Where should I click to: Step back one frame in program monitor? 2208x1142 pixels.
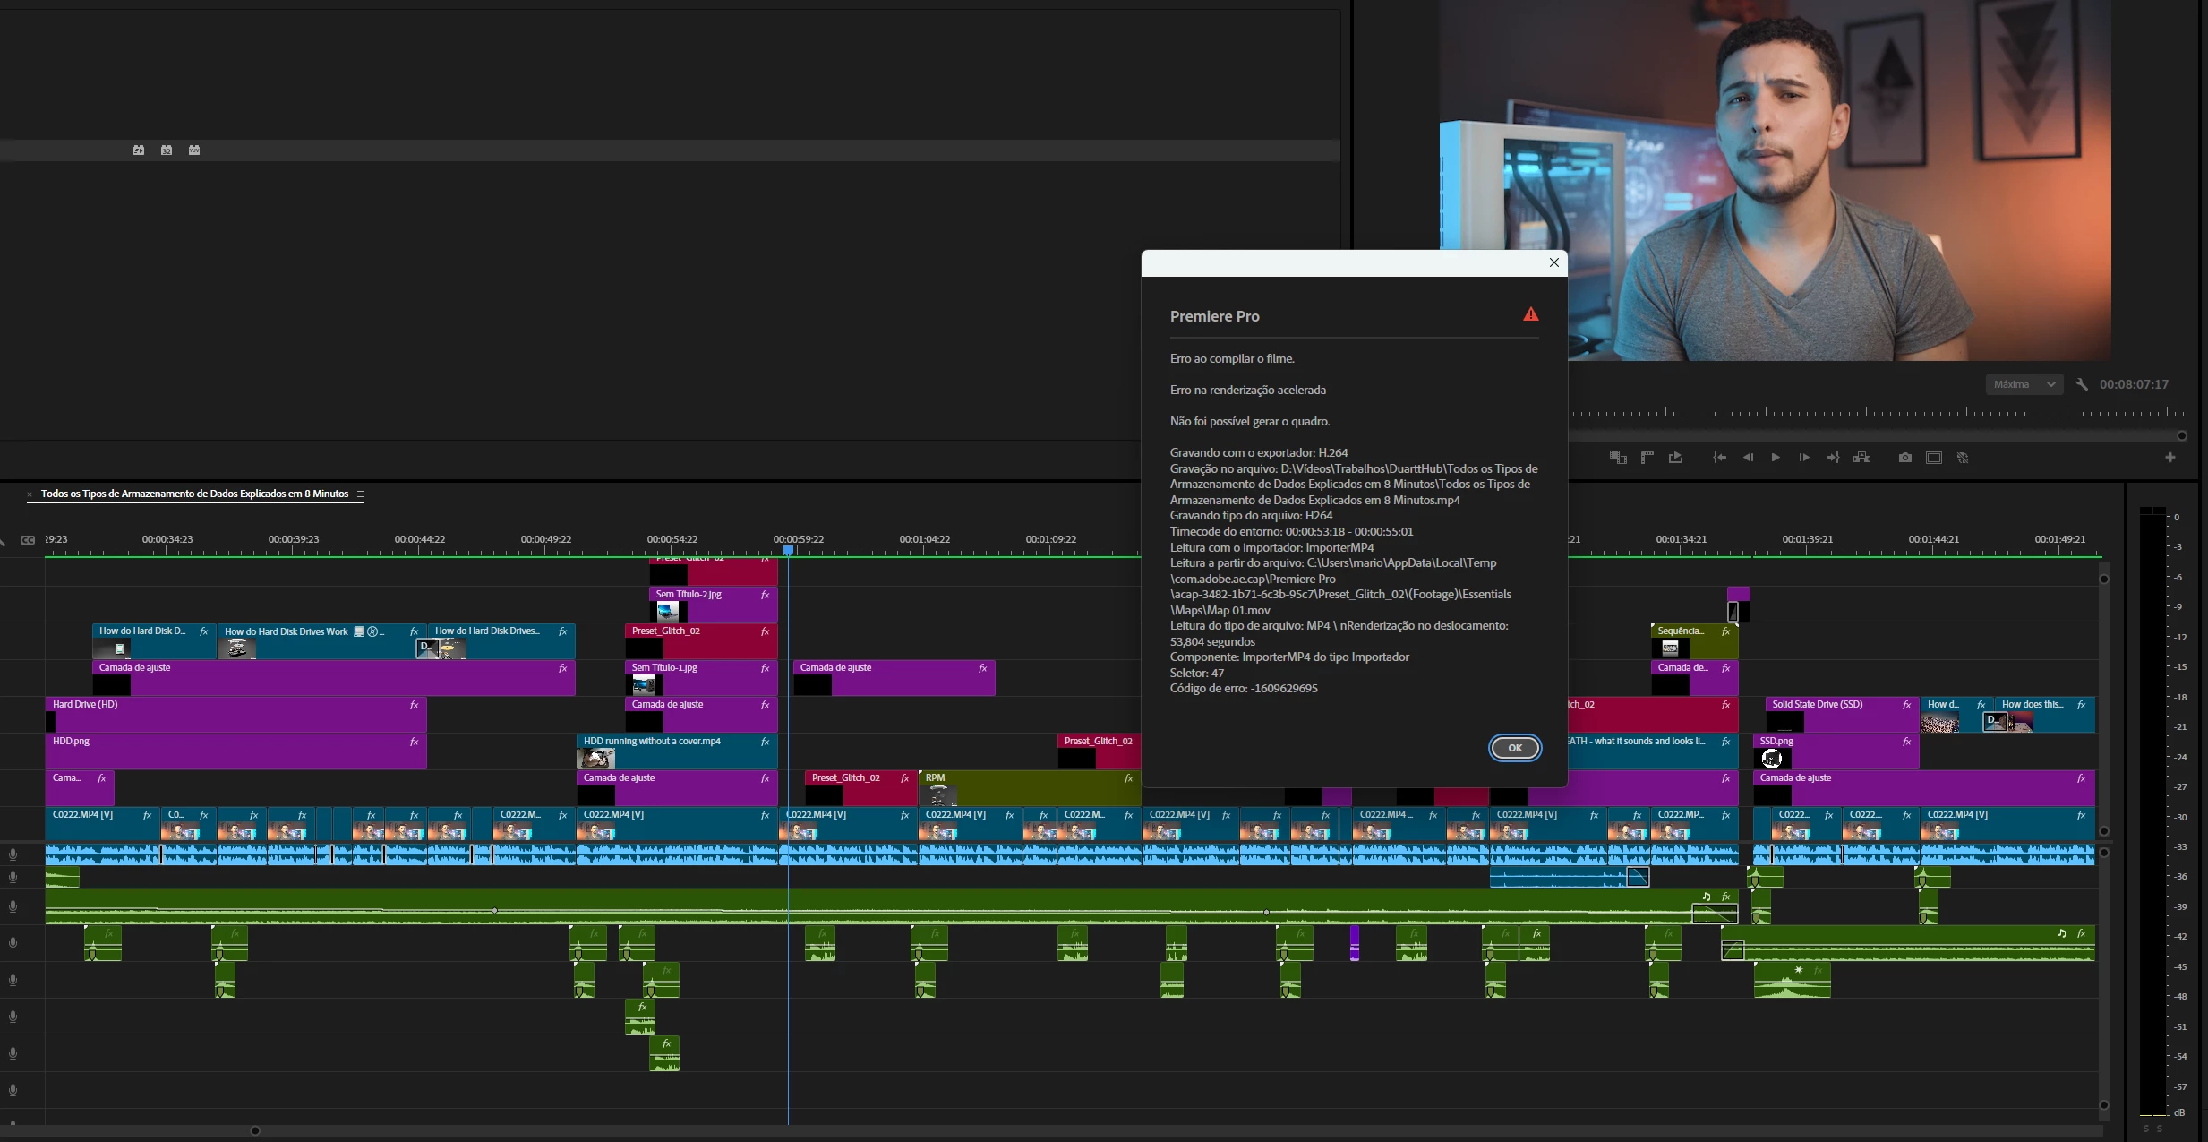[1747, 458]
